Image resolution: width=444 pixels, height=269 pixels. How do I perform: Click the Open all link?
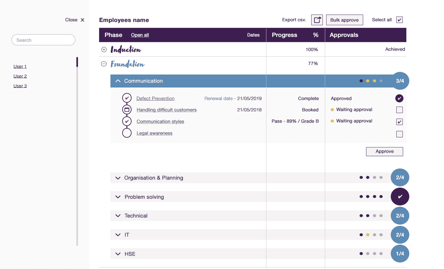(140, 35)
